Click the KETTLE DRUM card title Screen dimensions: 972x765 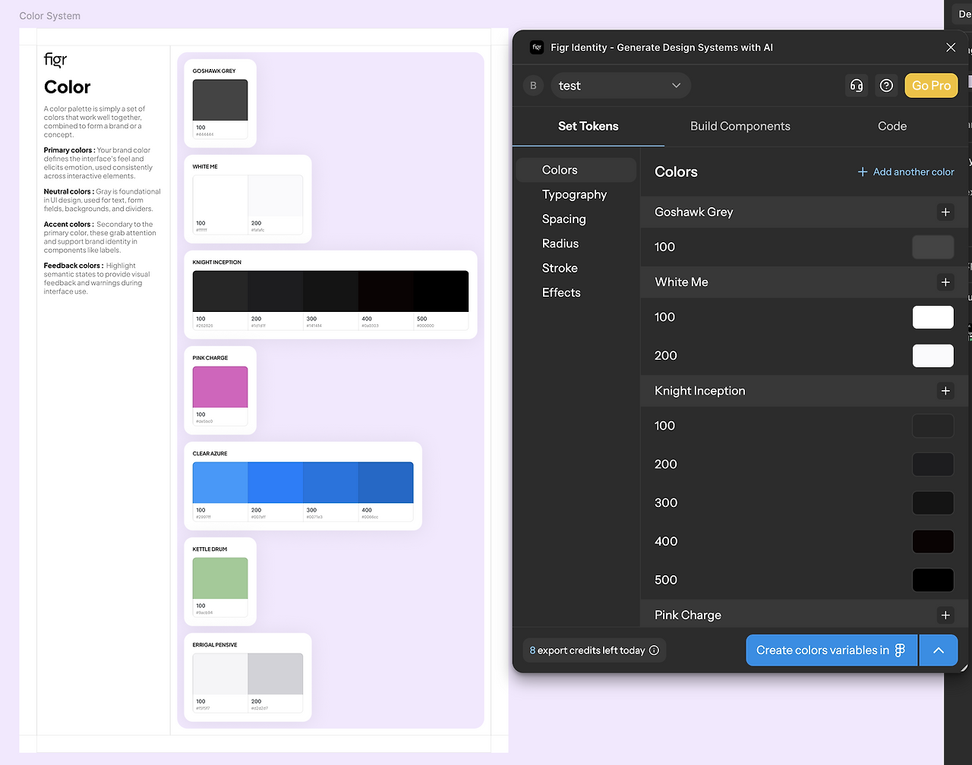point(210,549)
